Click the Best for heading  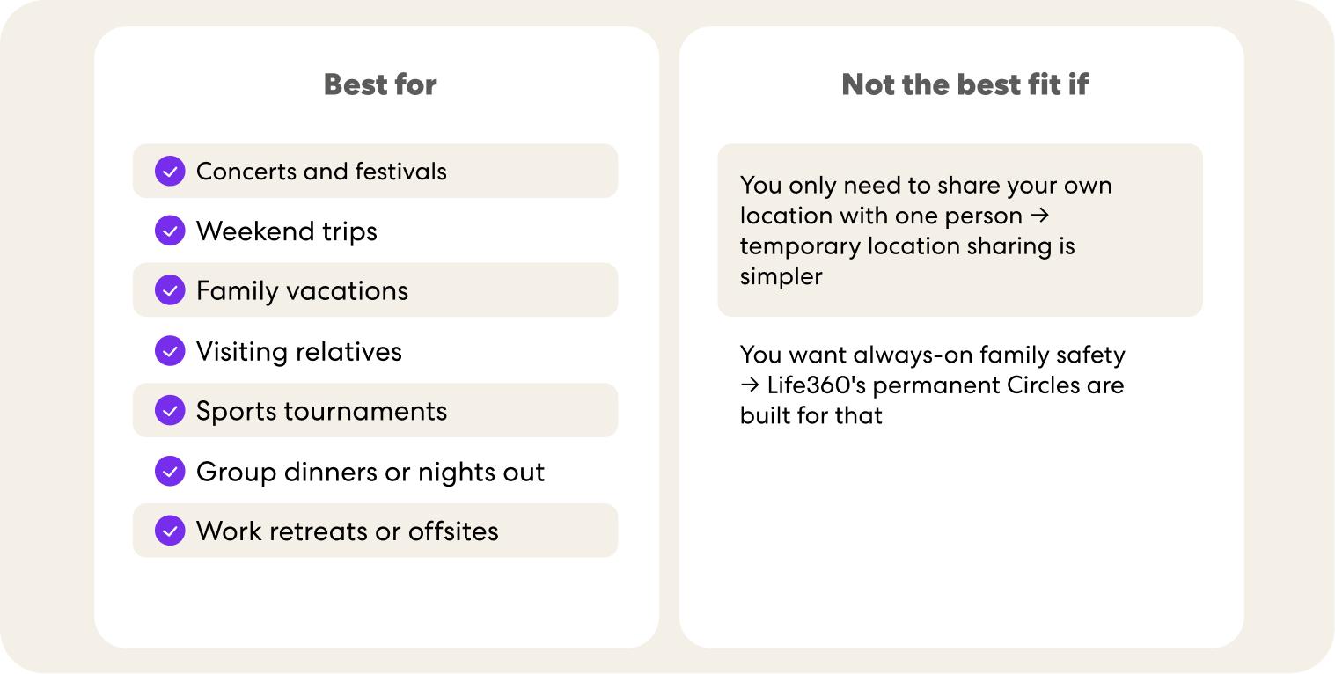(380, 84)
